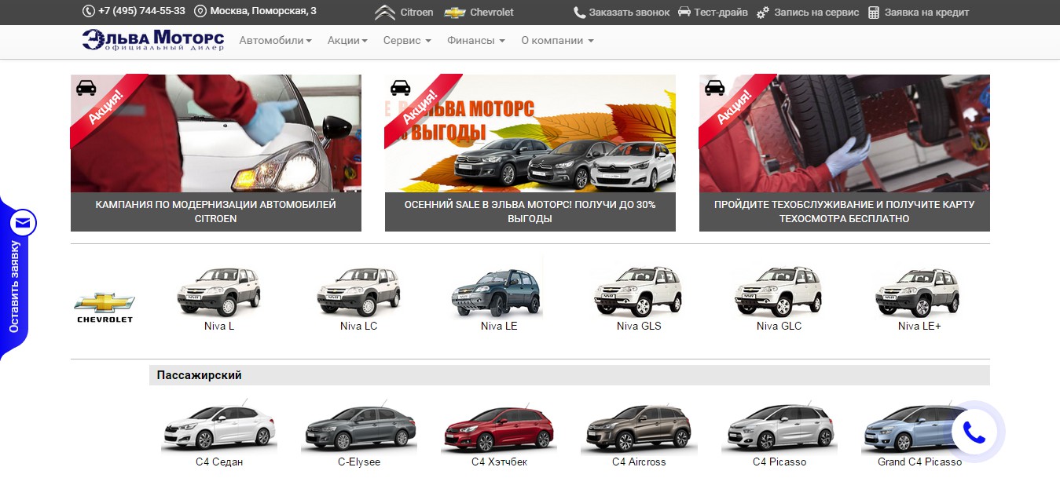Screen dimensions: 1060x489
Task: Click the Пассажирский category heading
Action: (x=199, y=375)
